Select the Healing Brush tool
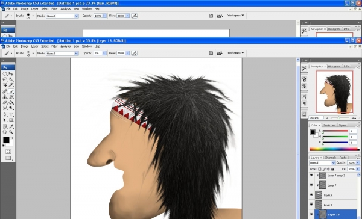 pyautogui.click(x=5, y=91)
